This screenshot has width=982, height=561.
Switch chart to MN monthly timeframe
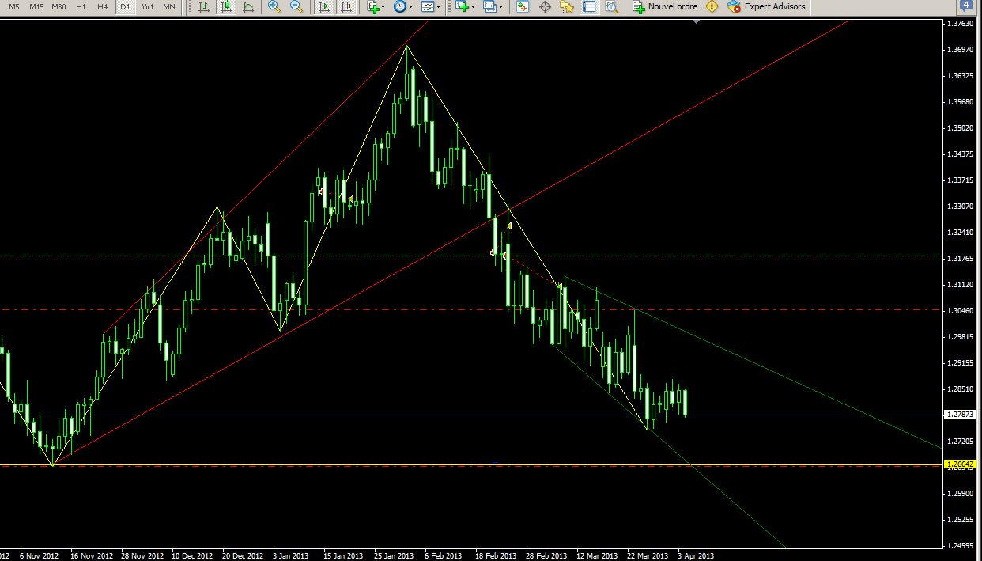pos(169,6)
